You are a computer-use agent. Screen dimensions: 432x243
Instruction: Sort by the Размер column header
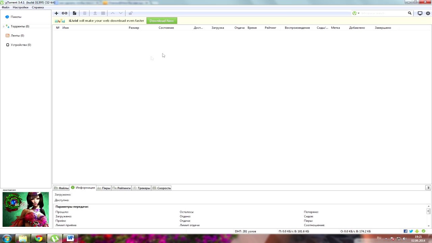(134, 28)
